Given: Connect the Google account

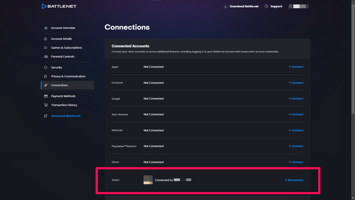Looking at the screenshot, I should coord(296,99).
